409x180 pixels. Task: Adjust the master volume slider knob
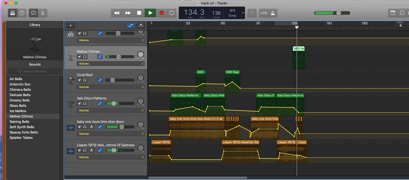339,13
